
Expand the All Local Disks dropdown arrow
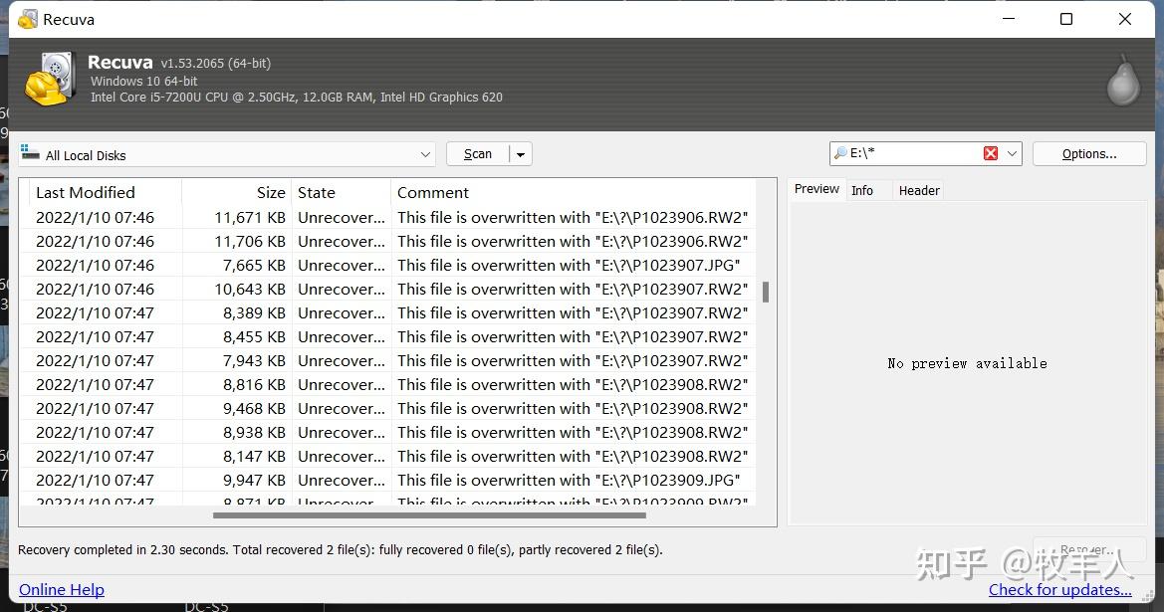point(425,154)
